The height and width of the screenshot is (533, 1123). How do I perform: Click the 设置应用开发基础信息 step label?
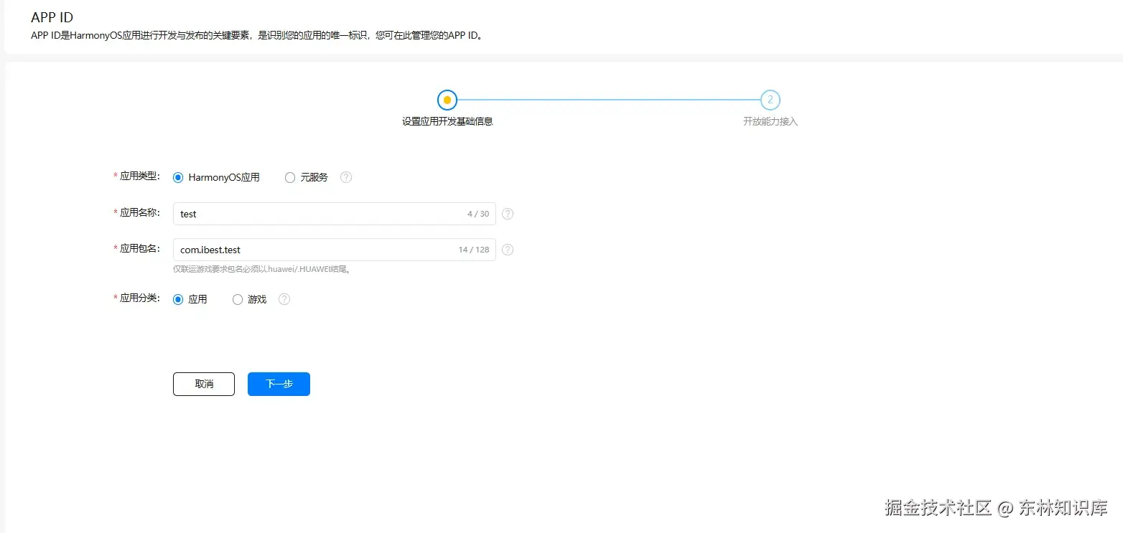pos(447,121)
